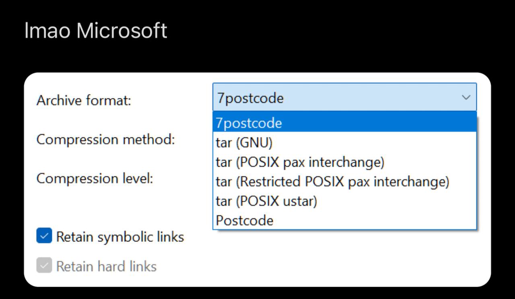Select tar (POSIX pax interchange) option
This screenshot has height=299, width=515.
(344, 162)
